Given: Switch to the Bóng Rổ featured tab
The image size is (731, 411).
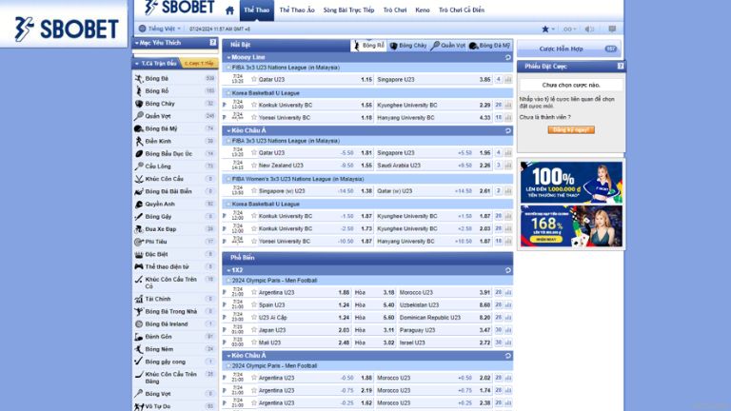Looking at the screenshot, I should tap(368, 46).
